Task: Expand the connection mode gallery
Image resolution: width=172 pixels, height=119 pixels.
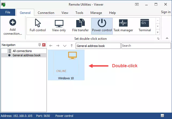Action: (158, 32)
